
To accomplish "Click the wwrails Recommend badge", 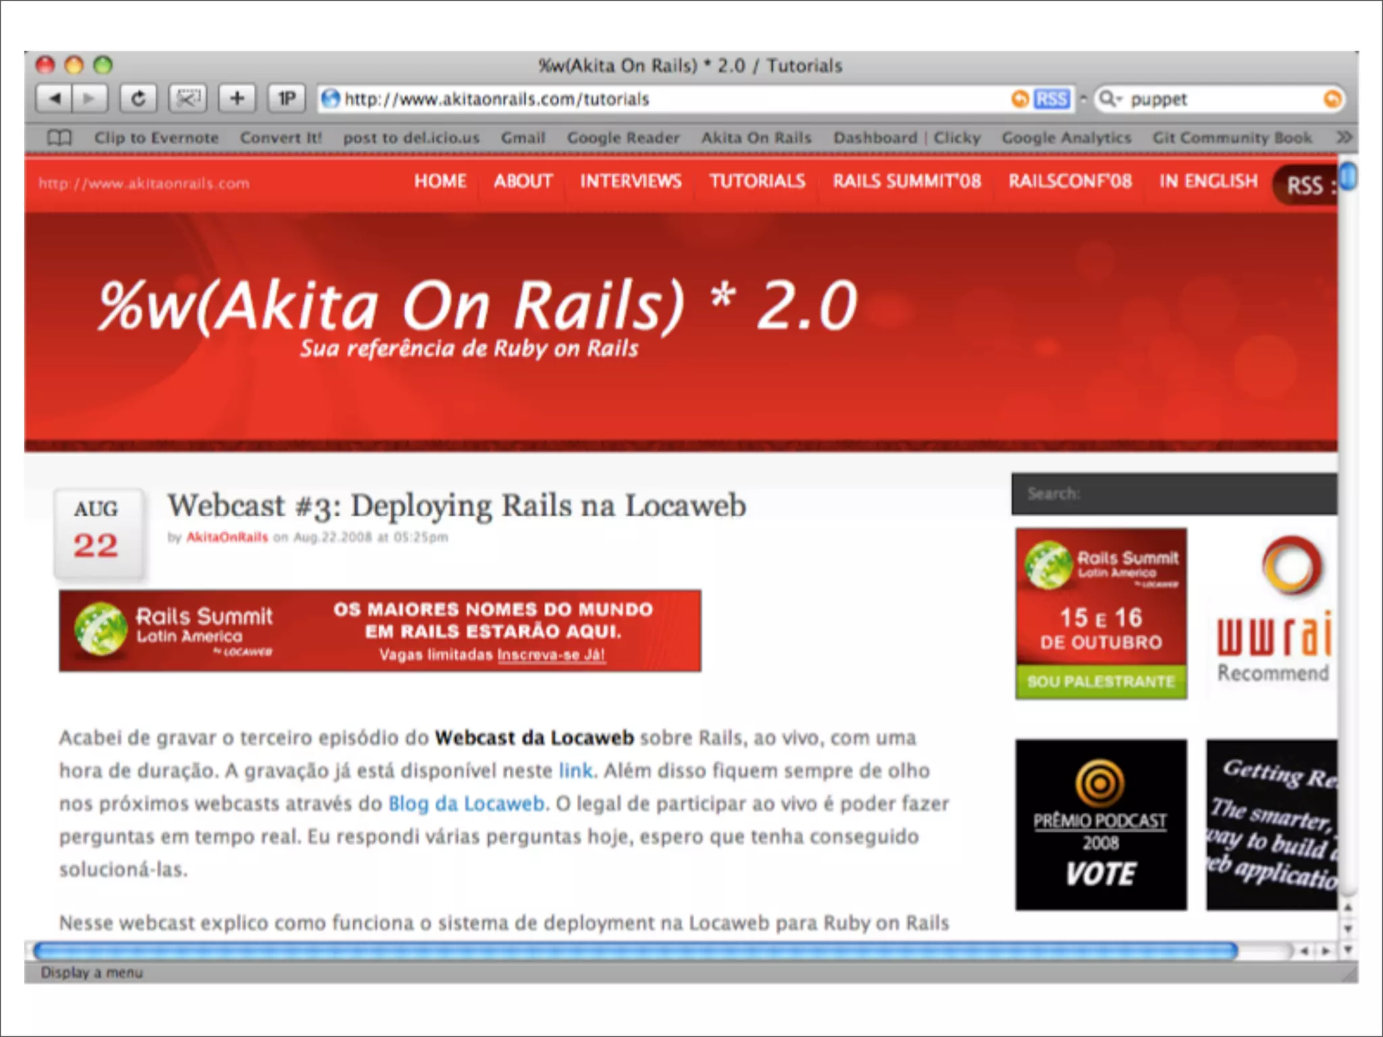I will 1272,610.
